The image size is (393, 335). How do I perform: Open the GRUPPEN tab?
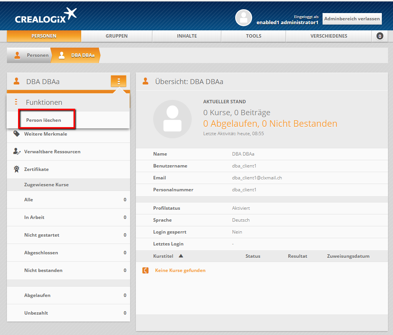click(117, 36)
